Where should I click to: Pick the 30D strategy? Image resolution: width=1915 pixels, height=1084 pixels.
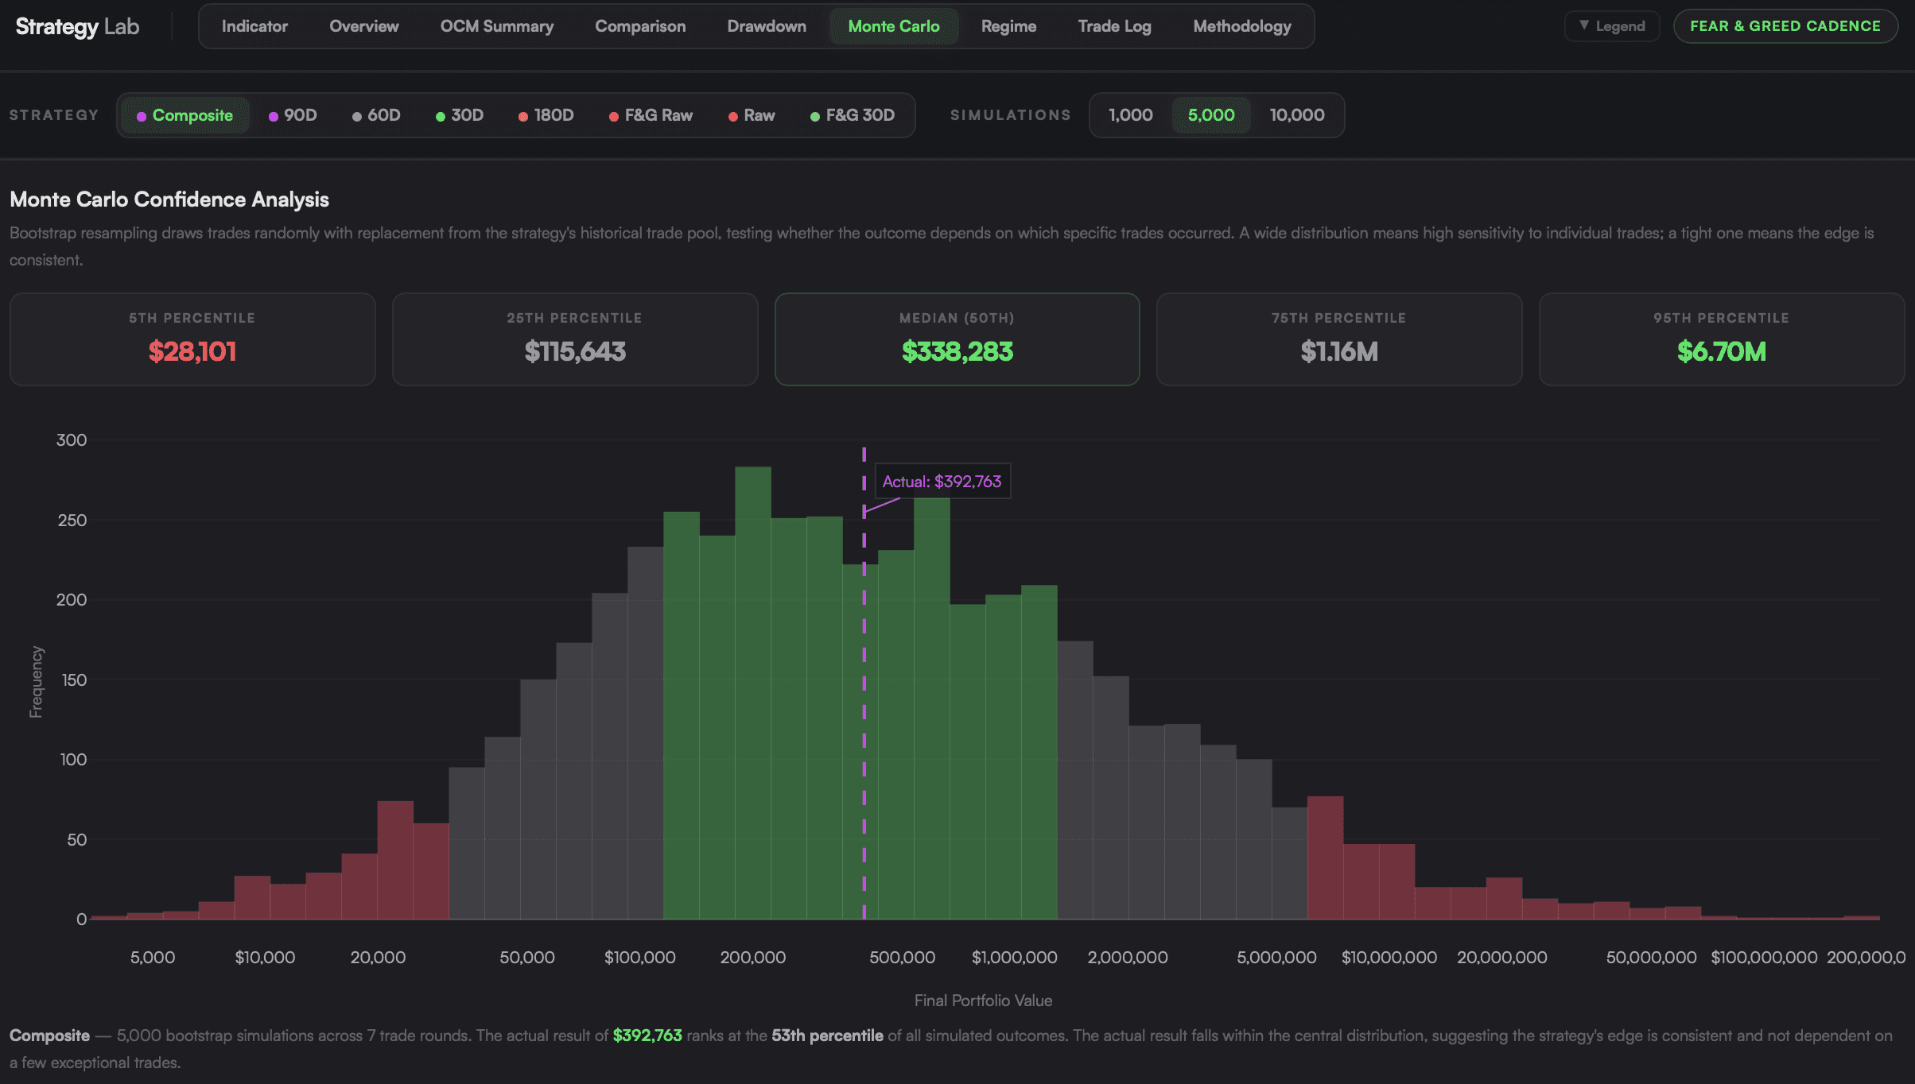click(x=460, y=115)
